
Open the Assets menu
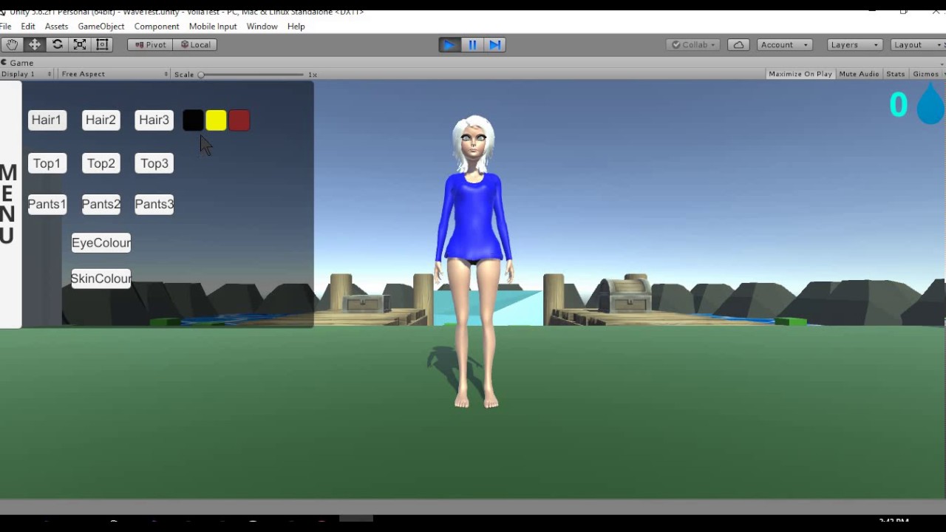[x=56, y=26]
